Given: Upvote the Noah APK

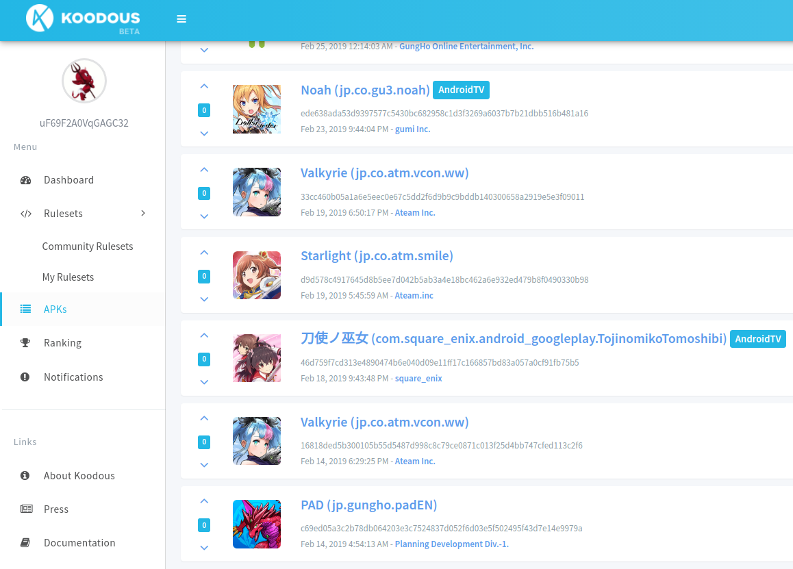Looking at the screenshot, I should (204, 86).
